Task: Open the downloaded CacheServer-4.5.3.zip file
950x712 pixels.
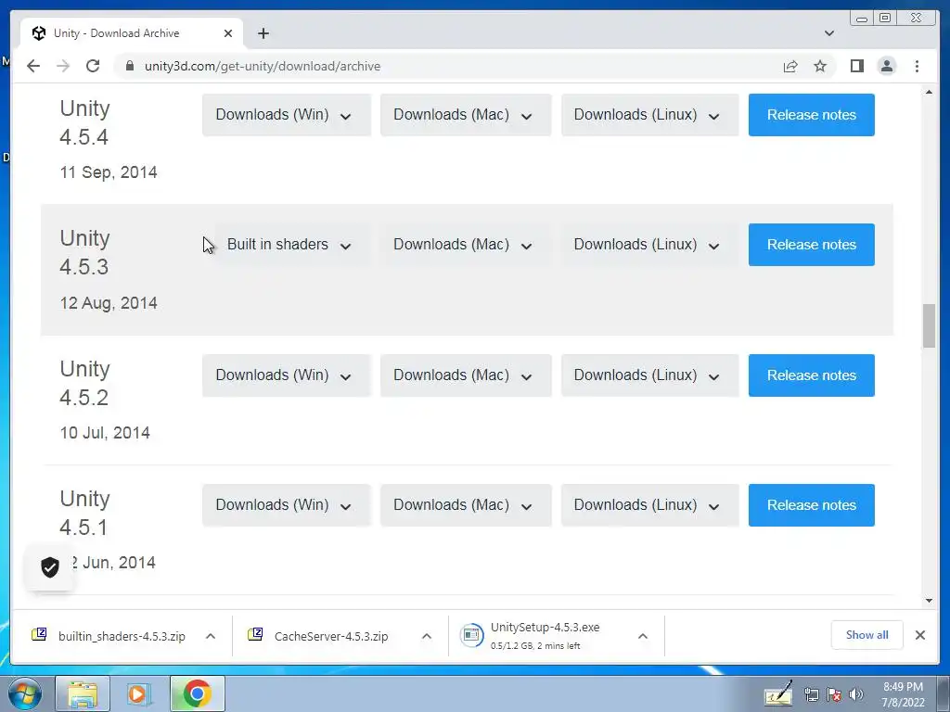Action: tap(318, 636)
